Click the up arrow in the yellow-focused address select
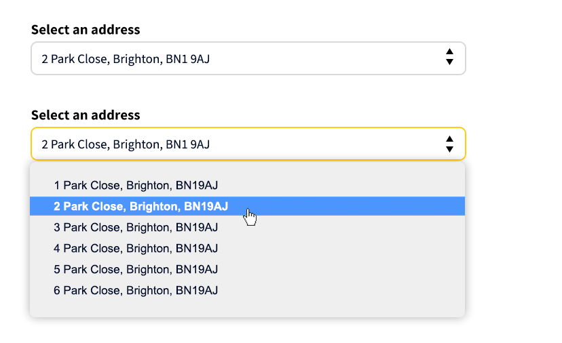 pos(449,139)
